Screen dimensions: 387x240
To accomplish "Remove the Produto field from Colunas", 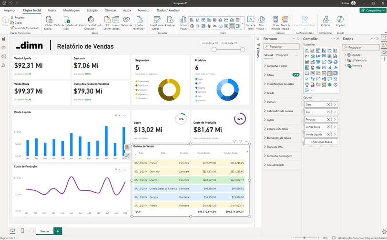I will tap(328, 119).
